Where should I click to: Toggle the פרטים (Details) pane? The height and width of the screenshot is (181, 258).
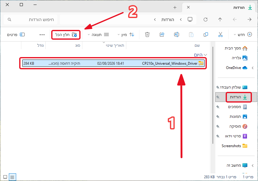click(16, 34)
